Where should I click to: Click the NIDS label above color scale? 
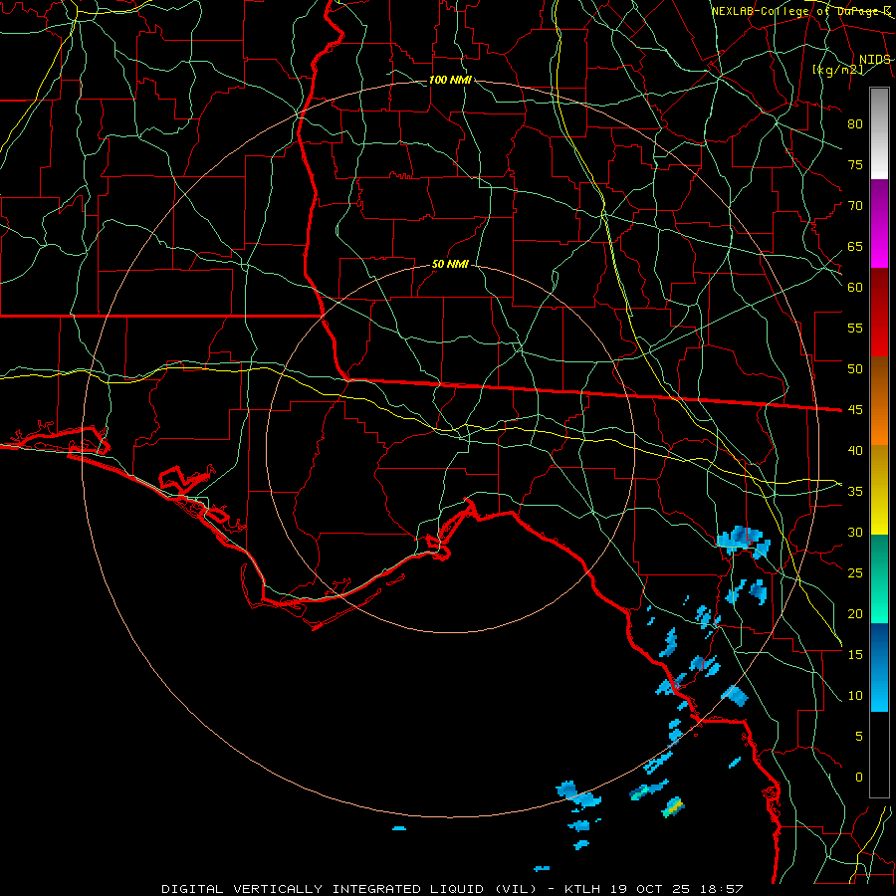coord(874,59)
